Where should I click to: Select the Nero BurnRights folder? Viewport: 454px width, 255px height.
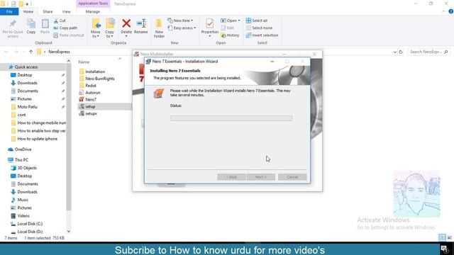click(96, 79)
